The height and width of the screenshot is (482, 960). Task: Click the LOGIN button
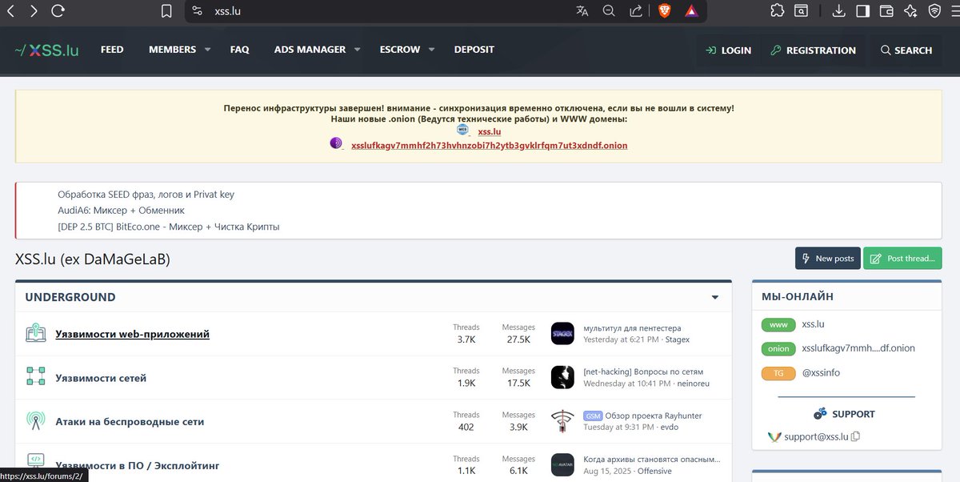[729, 50]
